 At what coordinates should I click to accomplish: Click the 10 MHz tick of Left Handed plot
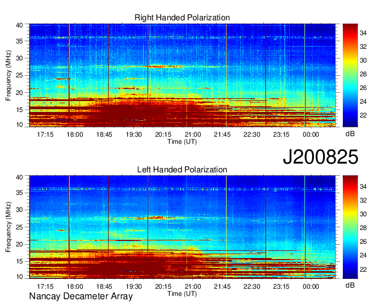(x=19, y=277)
